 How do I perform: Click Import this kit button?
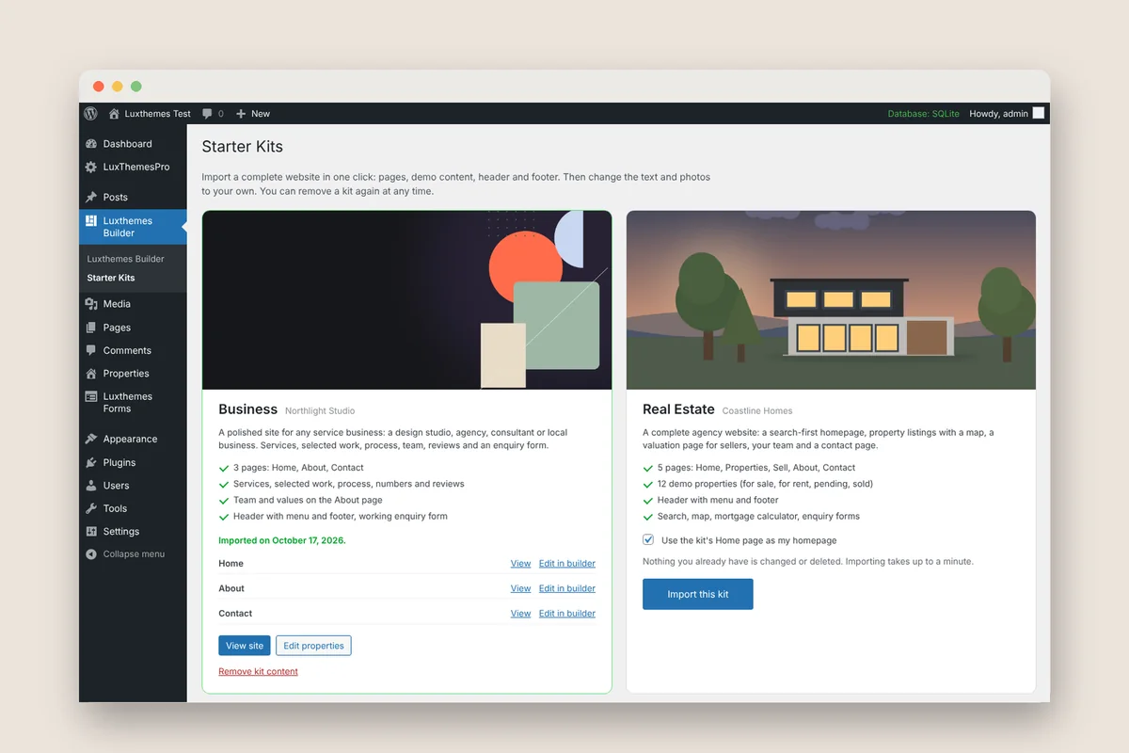click(698, 594)
